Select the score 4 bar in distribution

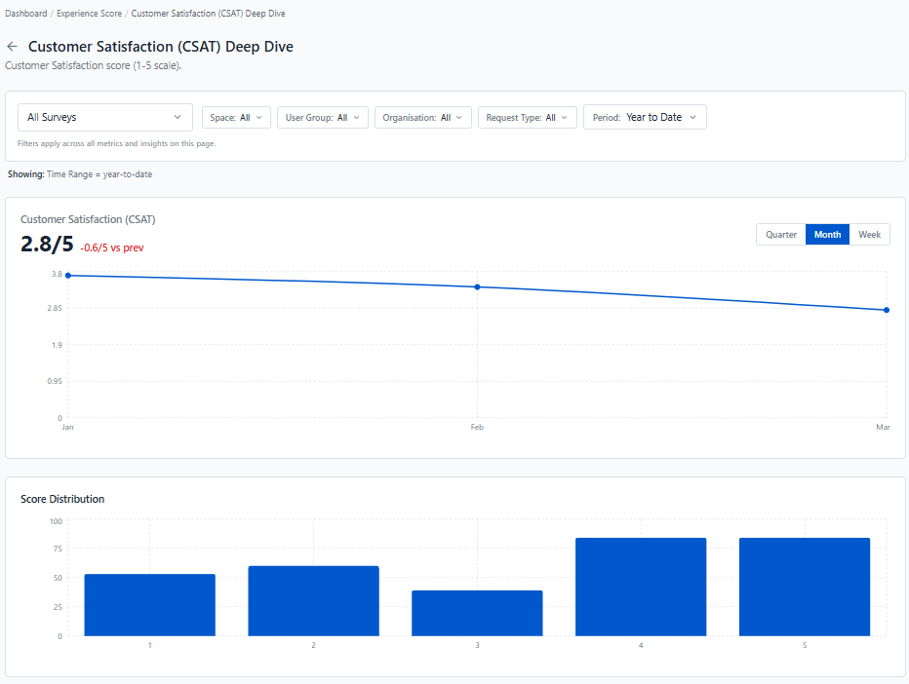(641, 588)
